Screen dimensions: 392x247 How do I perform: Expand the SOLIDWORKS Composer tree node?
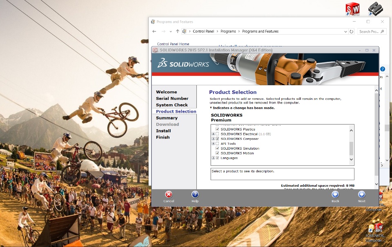(213, 139)
